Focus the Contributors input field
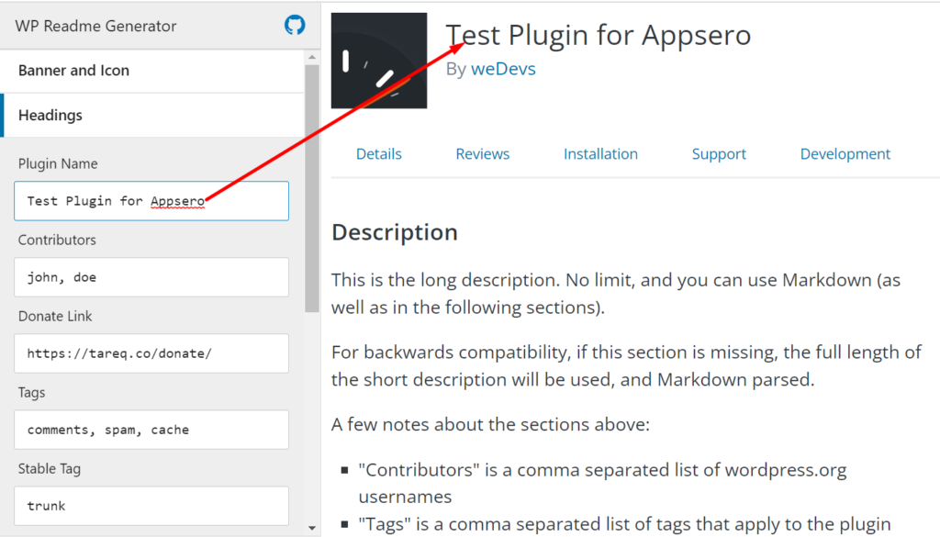940x537 pixels. [x=151, y=277]
